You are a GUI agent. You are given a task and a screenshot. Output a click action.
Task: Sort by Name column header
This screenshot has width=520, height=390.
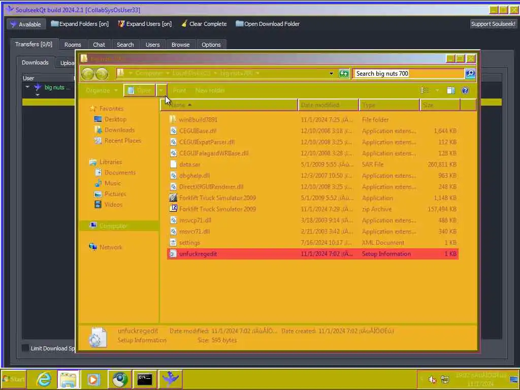click(229, 105)
